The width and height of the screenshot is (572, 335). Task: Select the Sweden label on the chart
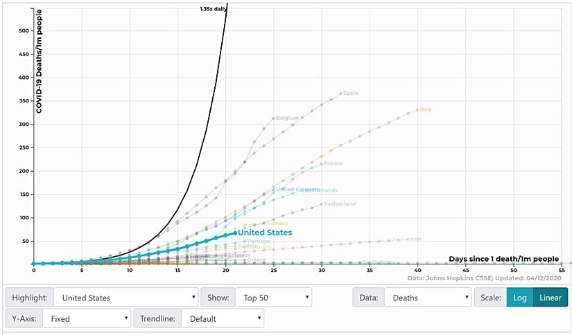[x=277, y=224]
